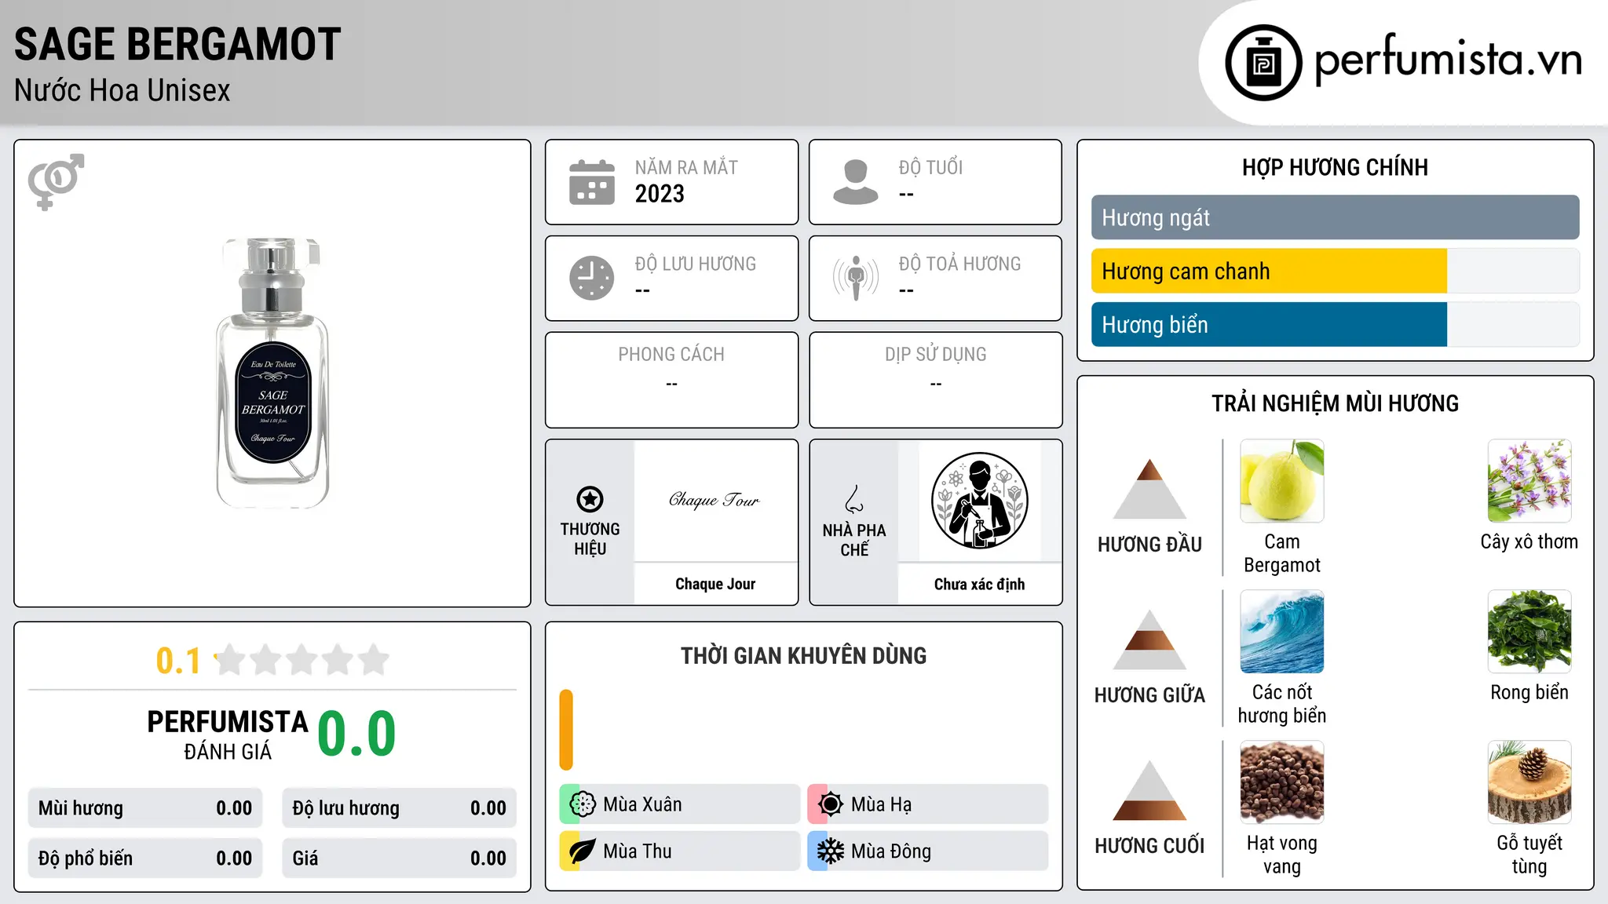Click the rating stars row

pyautogui.click(x=301, y=660)
